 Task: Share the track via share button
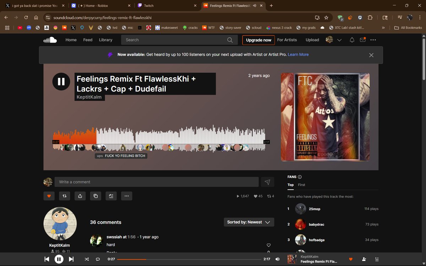coord(80,196)
